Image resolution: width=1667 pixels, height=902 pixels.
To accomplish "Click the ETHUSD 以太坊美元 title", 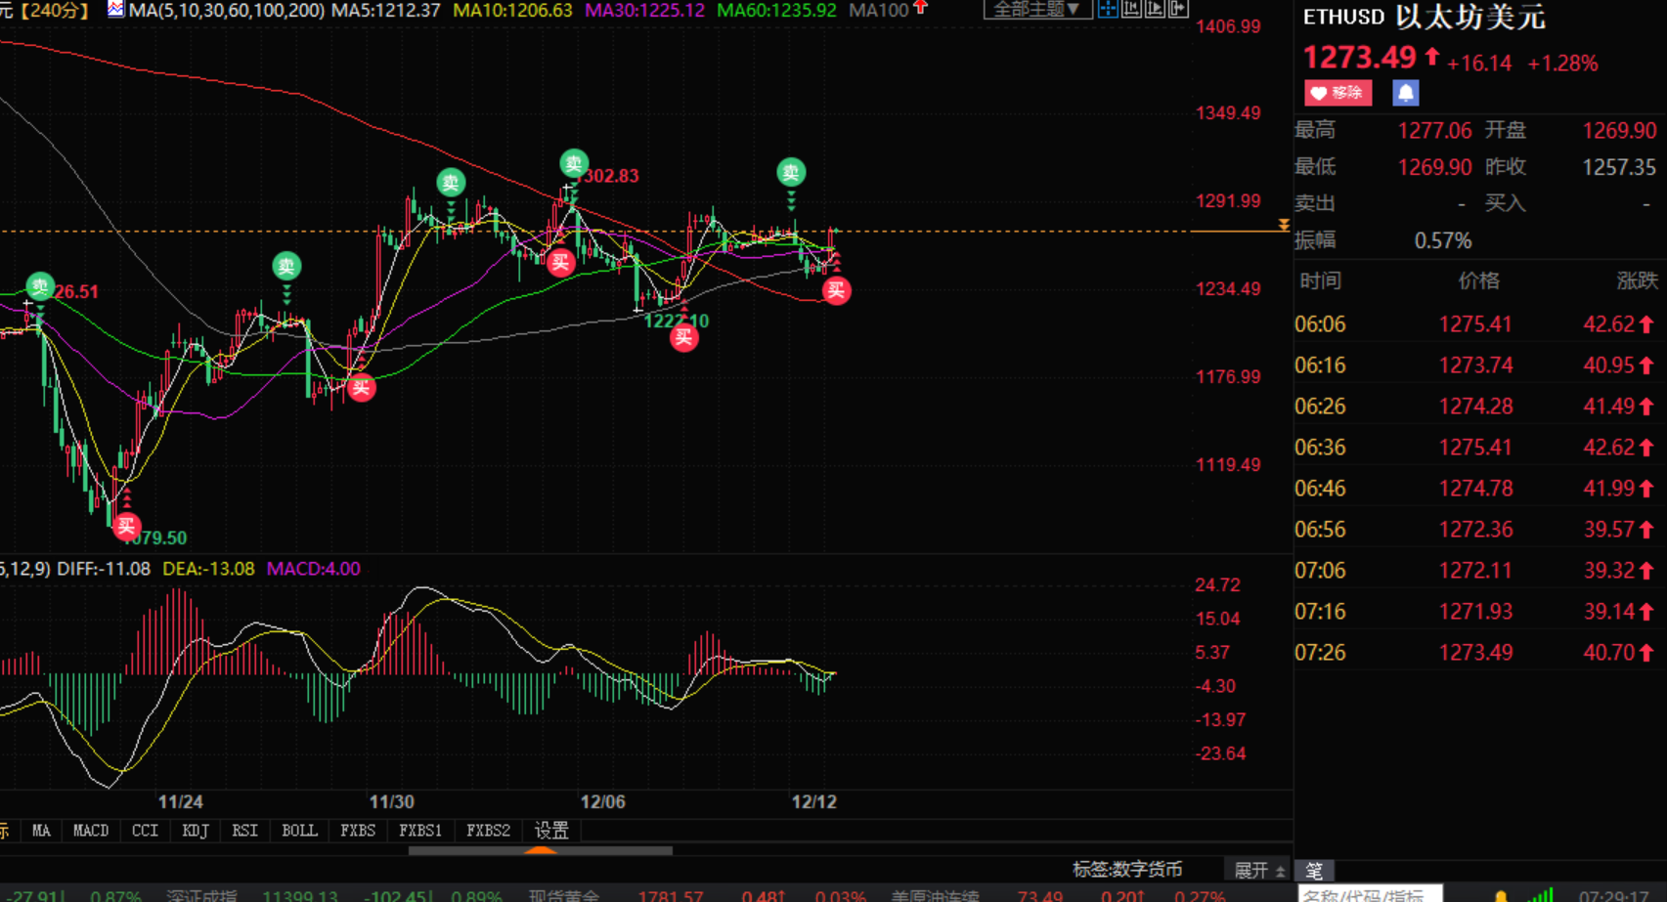I will (1425, 18).
